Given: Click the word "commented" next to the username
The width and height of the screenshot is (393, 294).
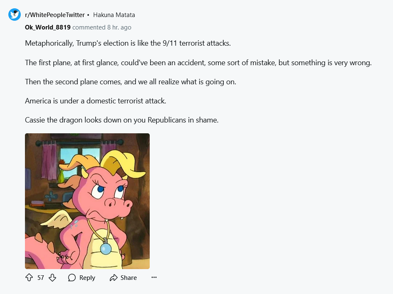Looking at the screenshot, I should coord(89,27).
